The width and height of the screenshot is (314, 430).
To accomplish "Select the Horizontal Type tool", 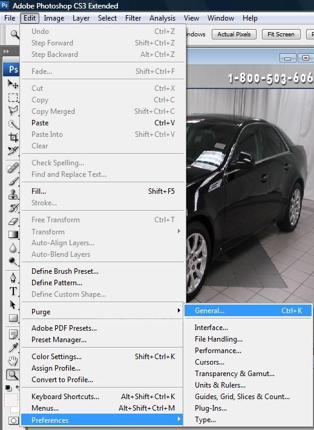I will click(x=13, y=291).
